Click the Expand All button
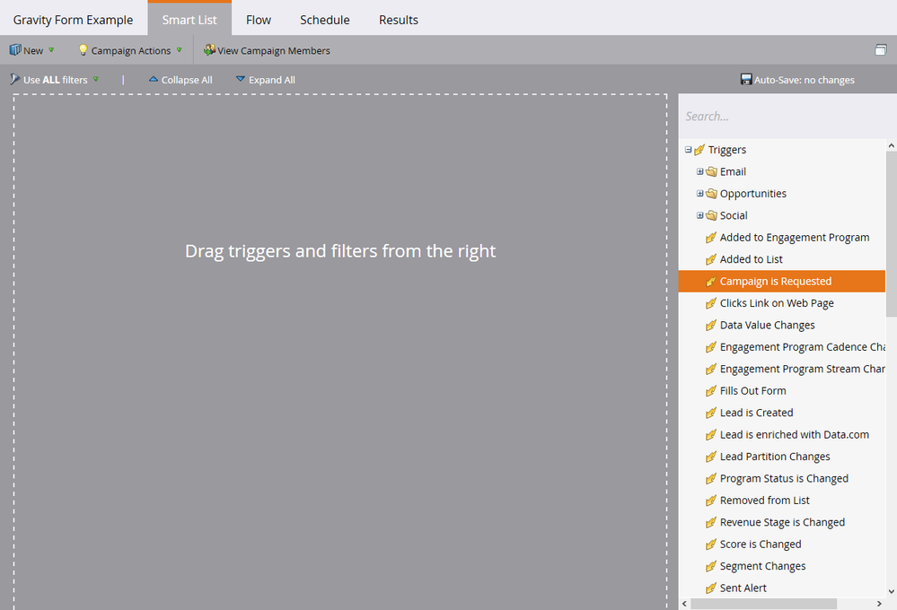The width and height of the screenshot is (897, 610). pos(265,80)
